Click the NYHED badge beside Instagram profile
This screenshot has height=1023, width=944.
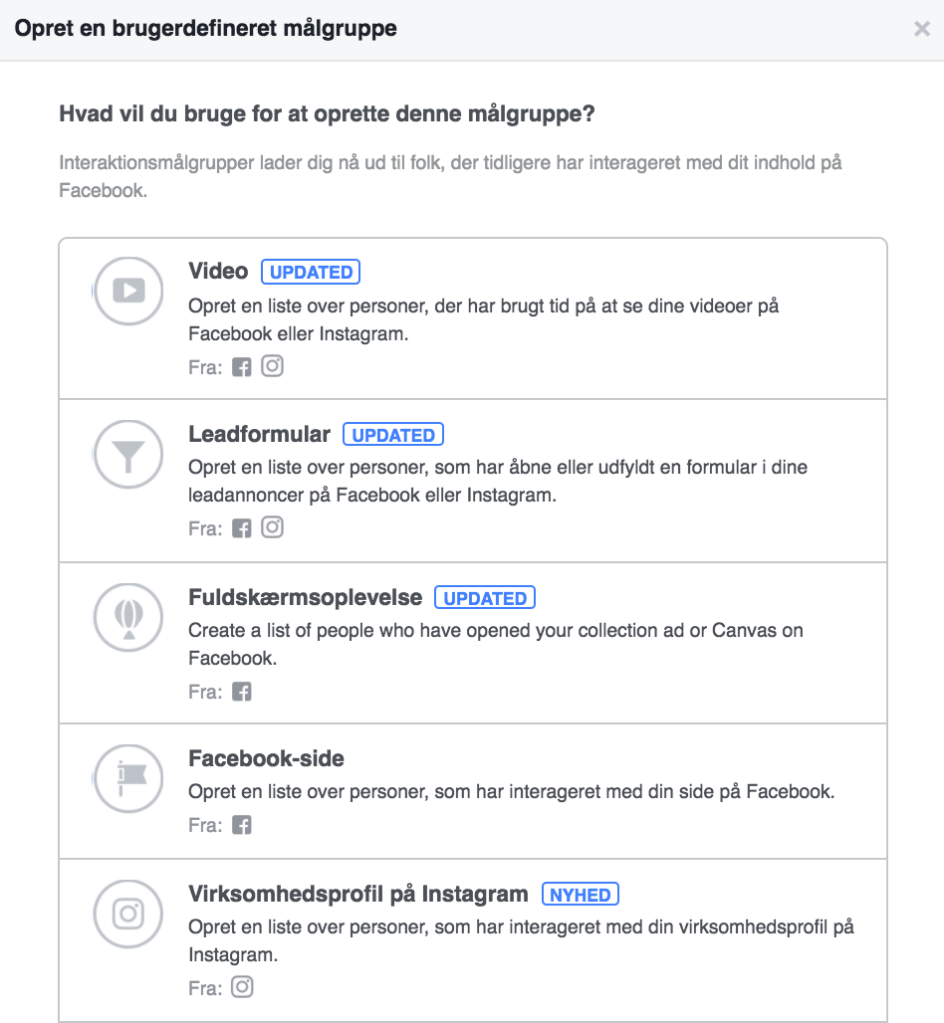(x=581, y=895)
